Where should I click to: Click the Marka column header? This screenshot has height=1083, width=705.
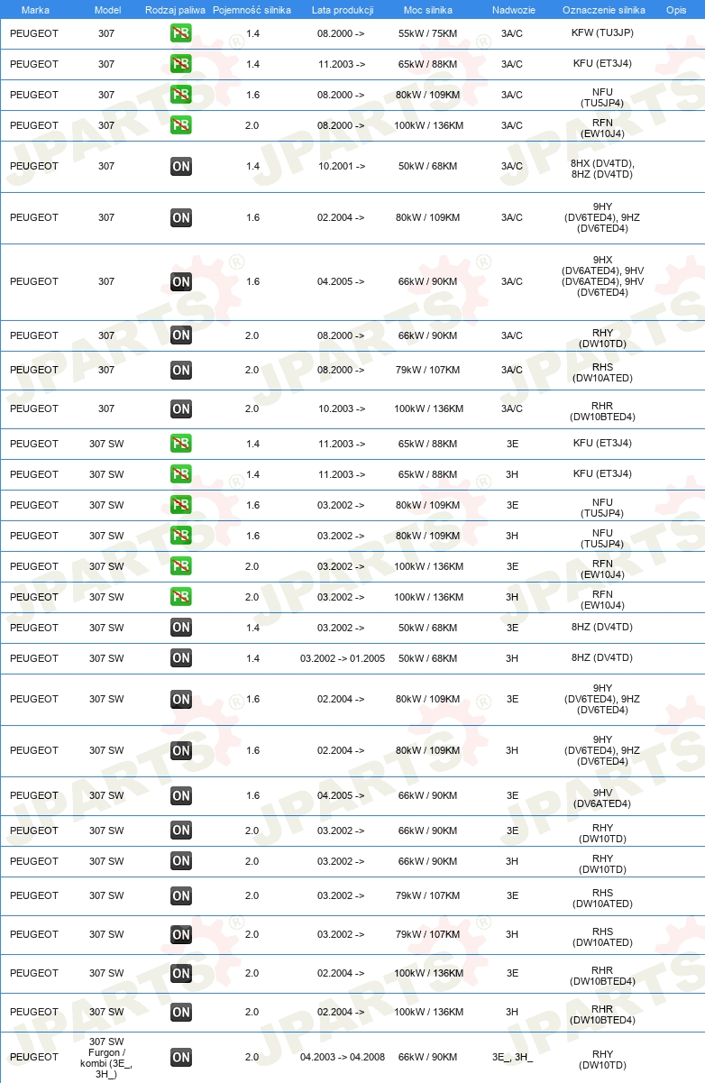pyautogui.click(x=35, y=10)
